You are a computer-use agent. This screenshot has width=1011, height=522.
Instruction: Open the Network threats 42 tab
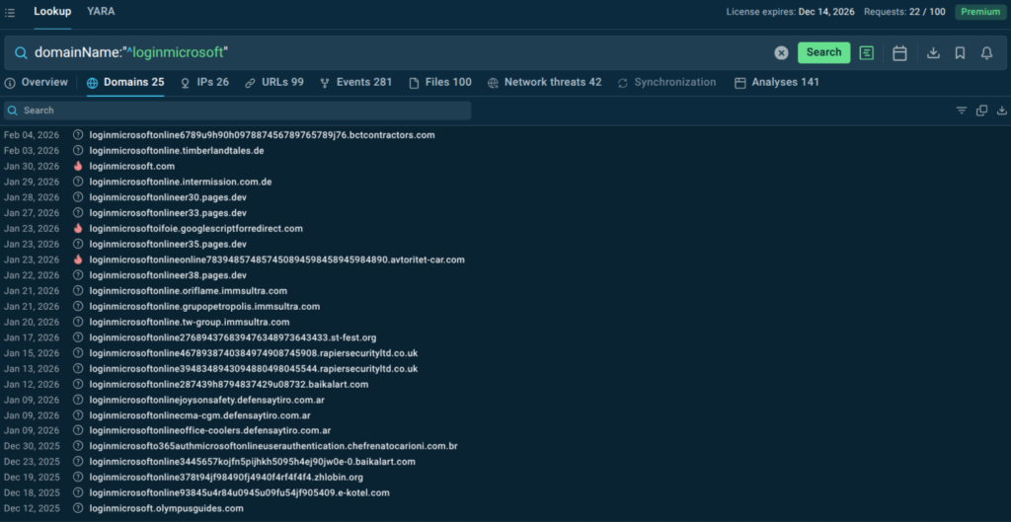click(544, 83)
